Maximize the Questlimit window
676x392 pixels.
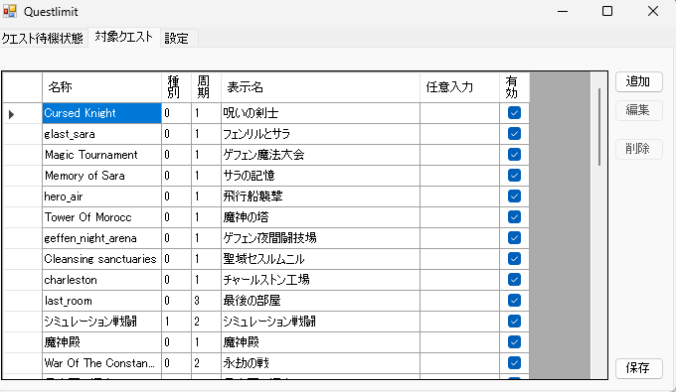click(607, 11)
